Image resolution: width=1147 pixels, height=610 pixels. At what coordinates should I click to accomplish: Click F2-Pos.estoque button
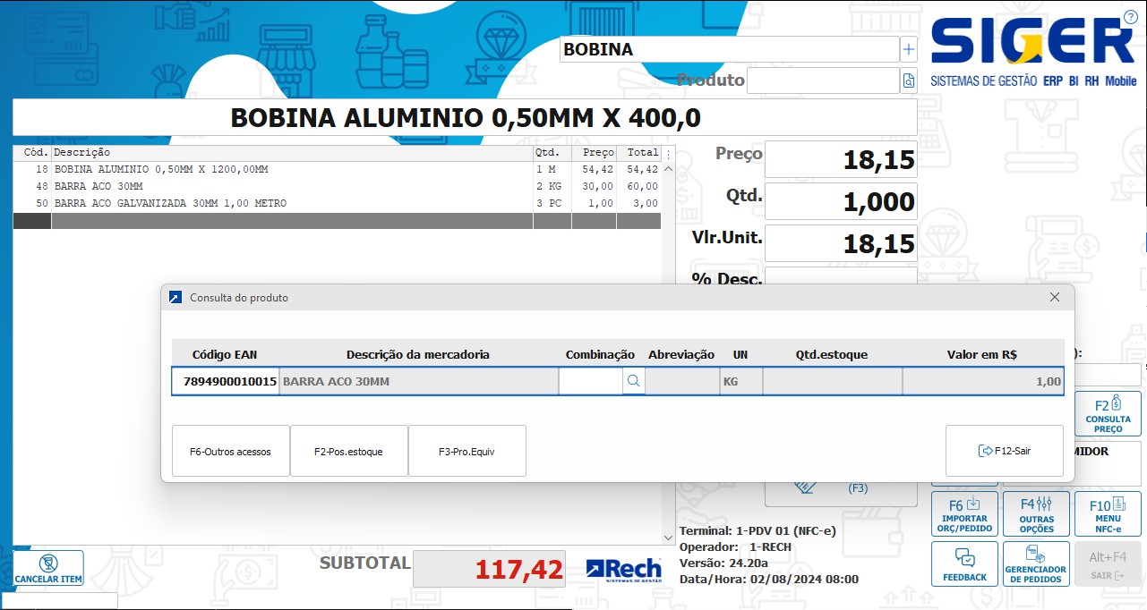pyautogui.click(x=348, y=451)
